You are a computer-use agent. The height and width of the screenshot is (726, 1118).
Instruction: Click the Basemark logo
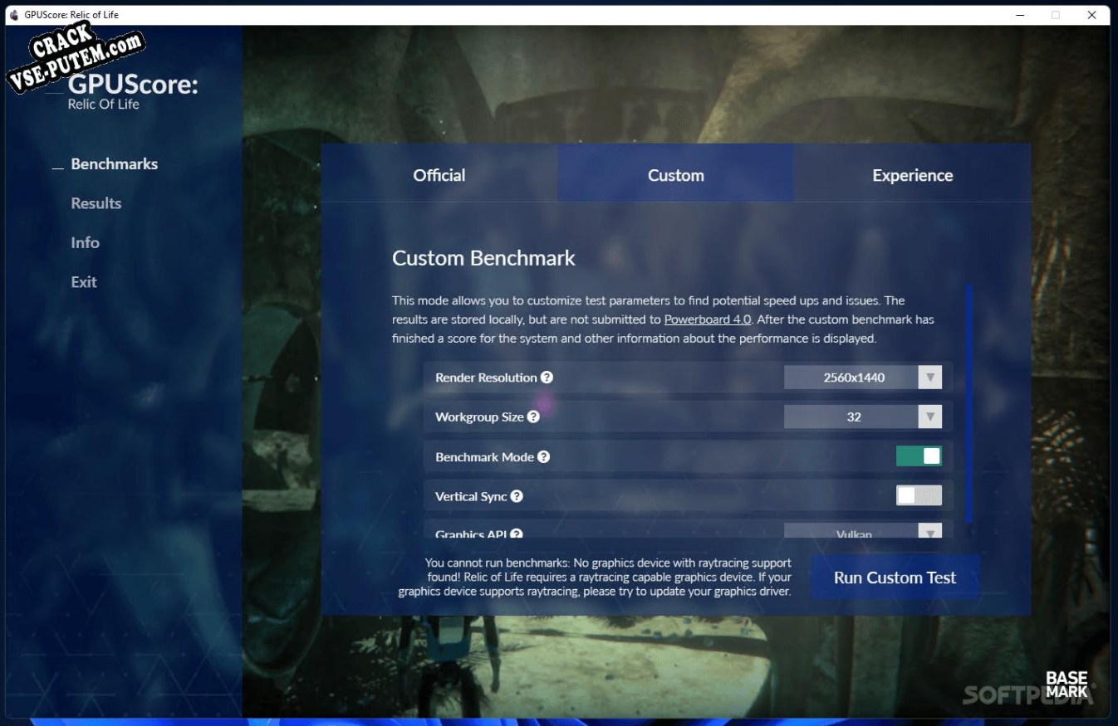[x=1067, y=685]
